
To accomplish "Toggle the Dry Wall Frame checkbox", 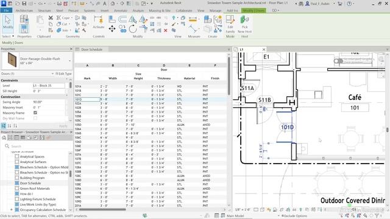I will (x=35, y=118).
